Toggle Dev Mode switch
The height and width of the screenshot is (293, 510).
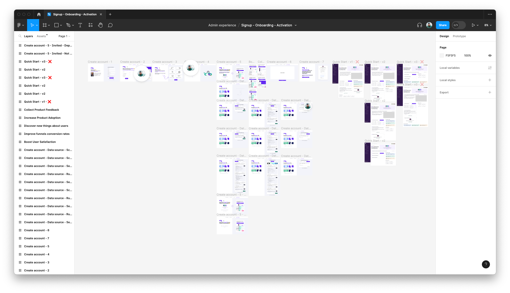pos(459,25)
